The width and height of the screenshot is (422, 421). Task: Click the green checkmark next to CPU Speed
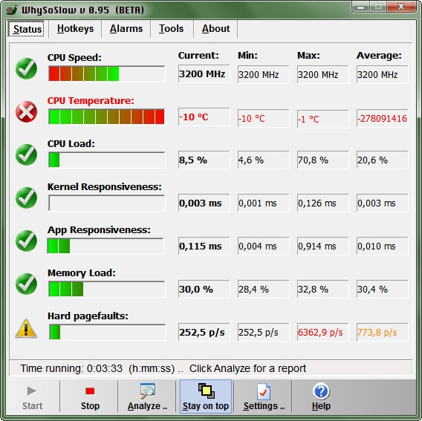[x=26, y=68]
